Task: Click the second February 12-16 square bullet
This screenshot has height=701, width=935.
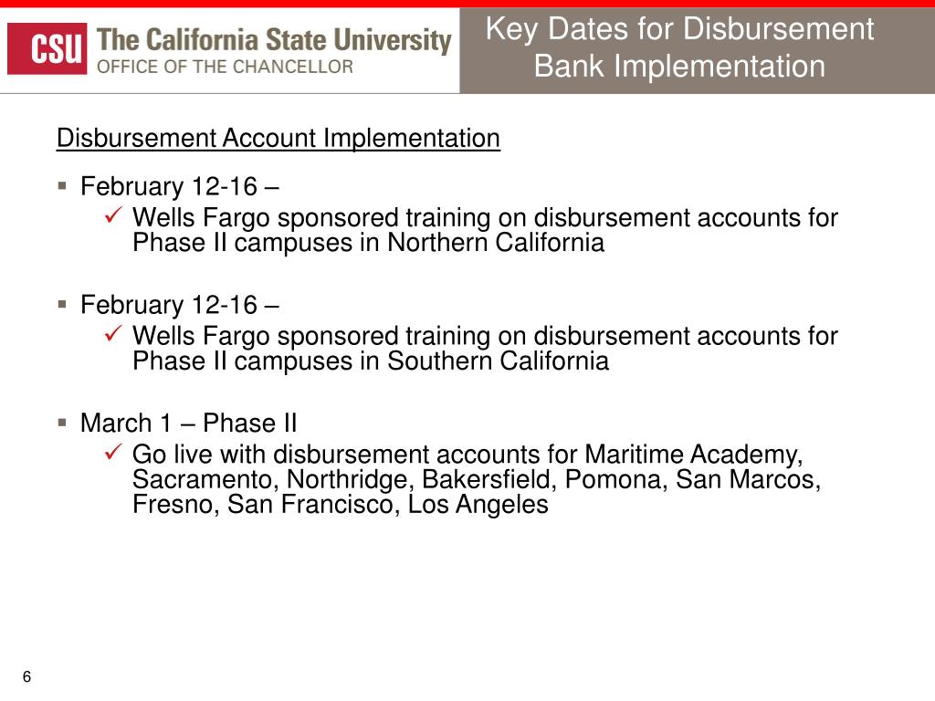Action: click(63, 304)
